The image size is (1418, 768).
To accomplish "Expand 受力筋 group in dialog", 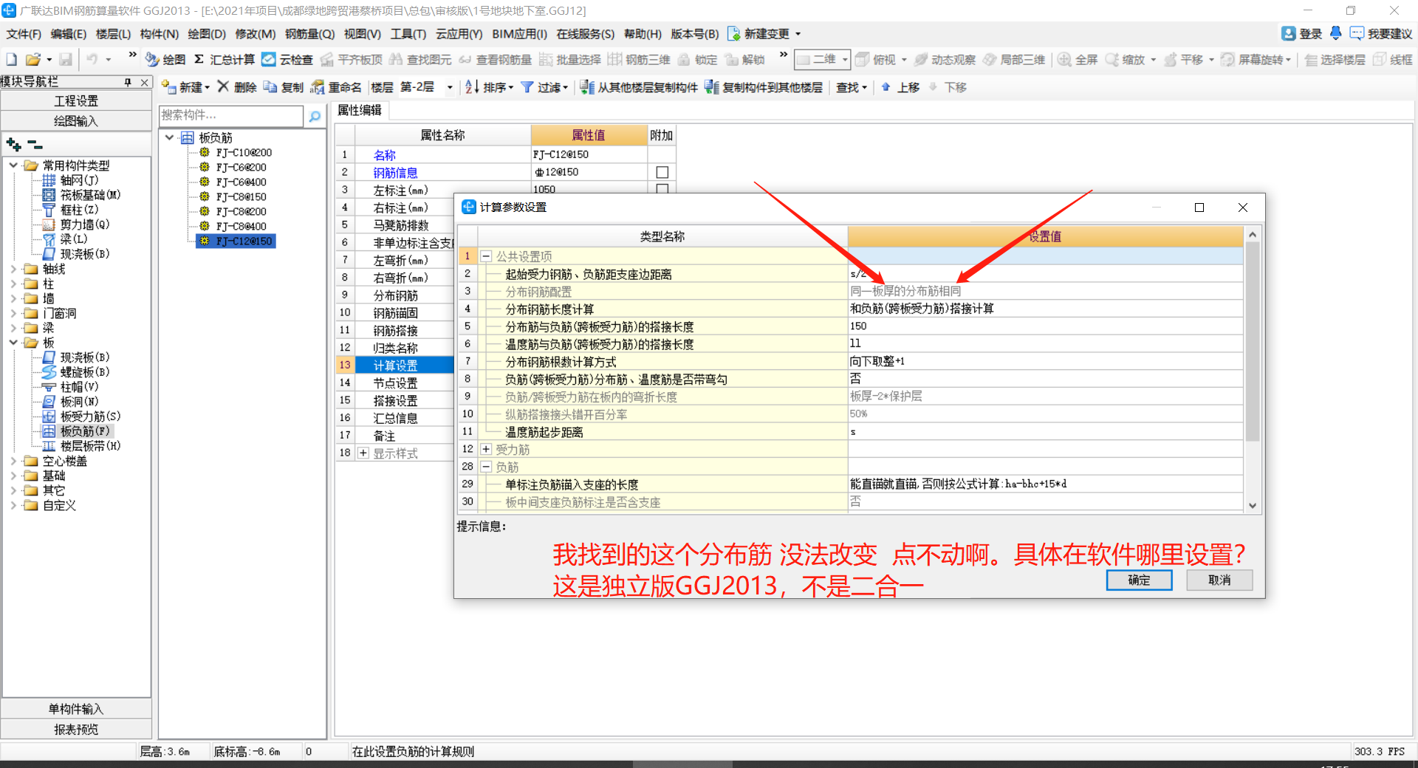I will (486, 449).
